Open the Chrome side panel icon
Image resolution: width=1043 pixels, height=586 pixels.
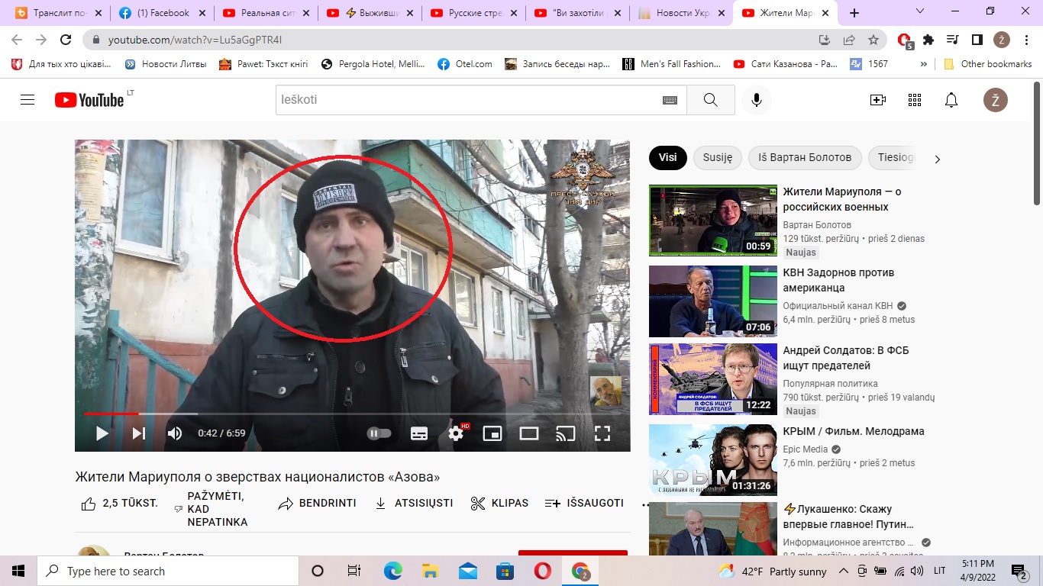point(977,40)
